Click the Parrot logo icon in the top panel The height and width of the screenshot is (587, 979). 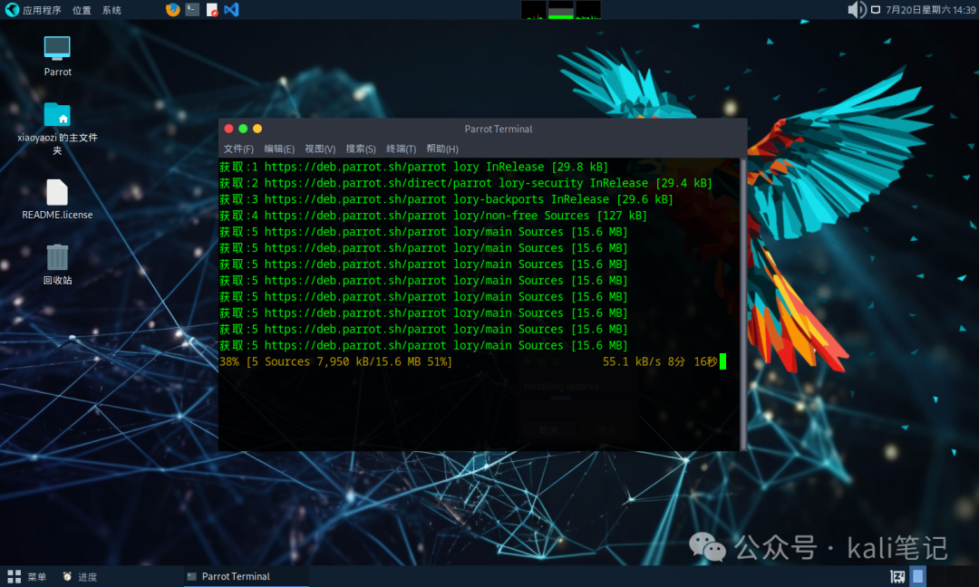11,9
